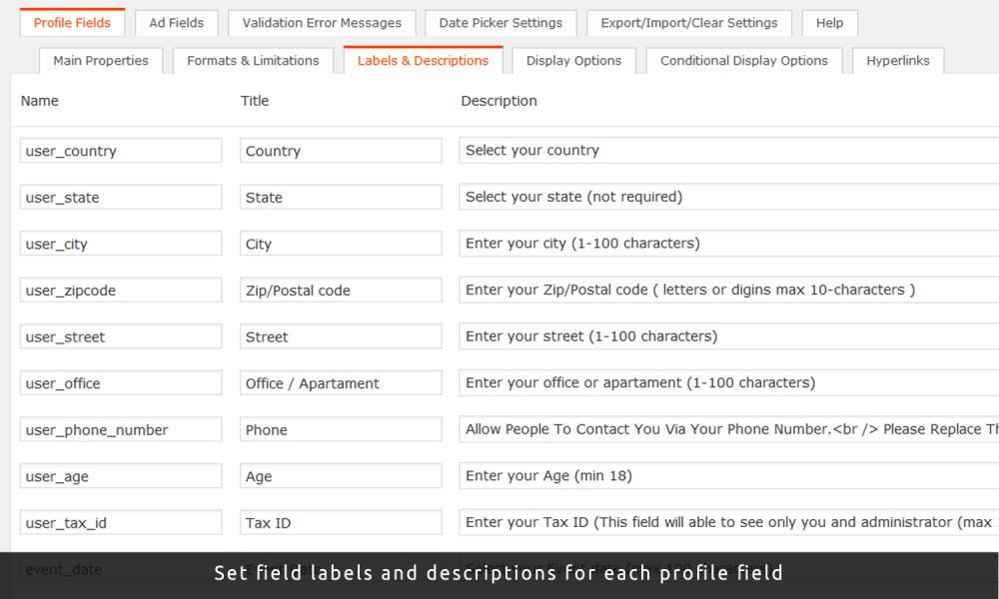Open the Help tab
Image resolution: width=999 pixels, height=599 pixels.
click(829, 22)
